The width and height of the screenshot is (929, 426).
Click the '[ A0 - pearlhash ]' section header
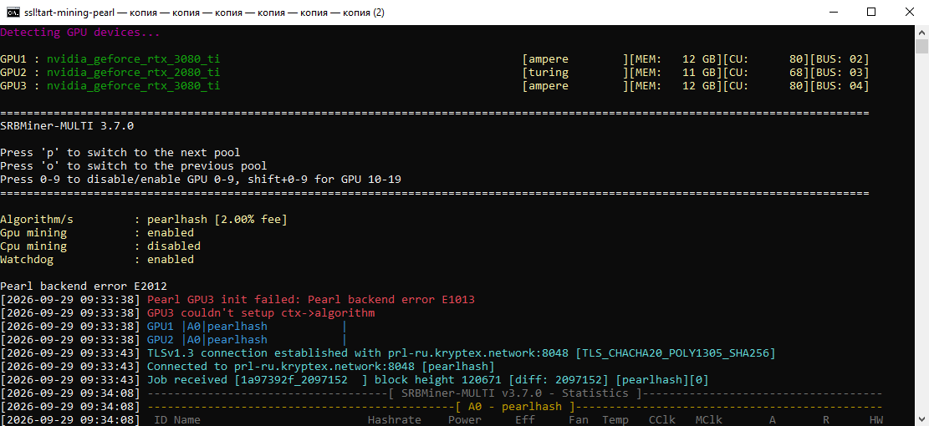[x=515, y=407]
